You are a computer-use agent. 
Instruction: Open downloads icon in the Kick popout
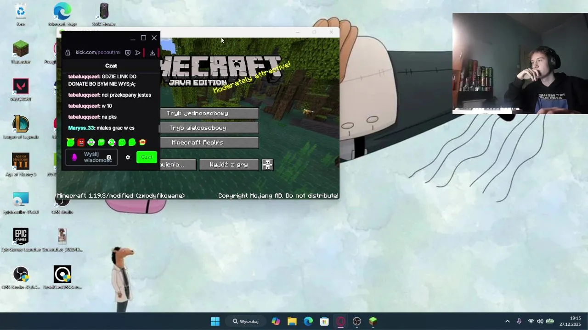[152, 53]
